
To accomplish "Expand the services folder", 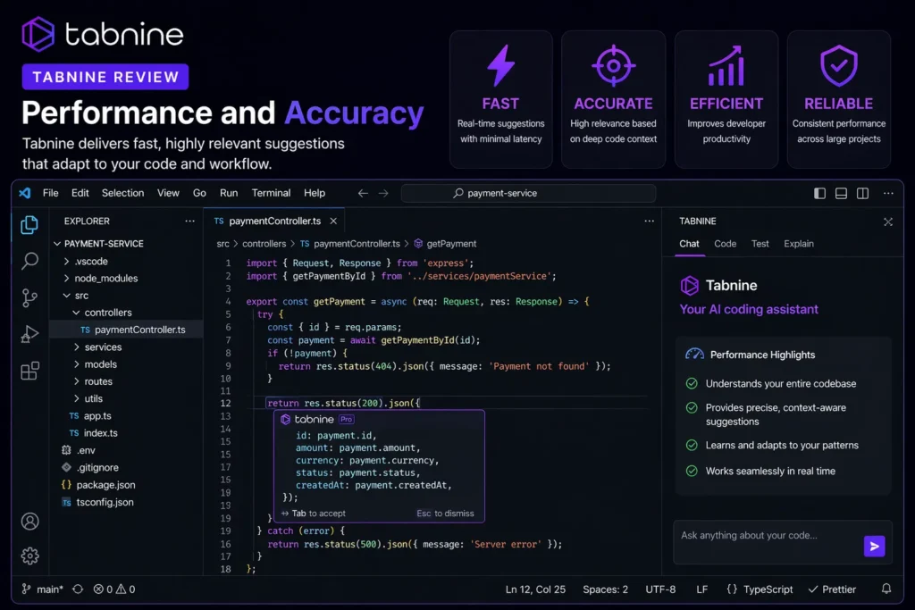I will [77, 347].
